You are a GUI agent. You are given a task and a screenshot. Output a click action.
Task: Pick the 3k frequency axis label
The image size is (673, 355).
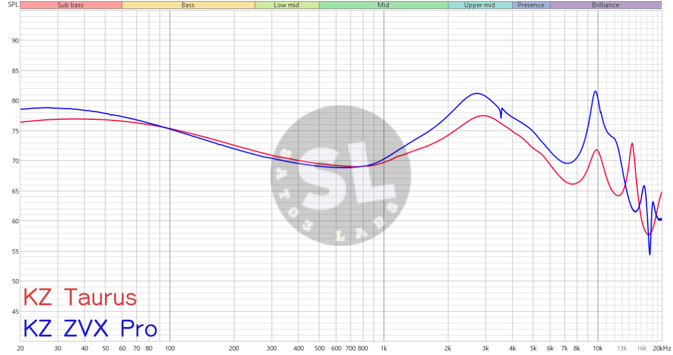486,348
